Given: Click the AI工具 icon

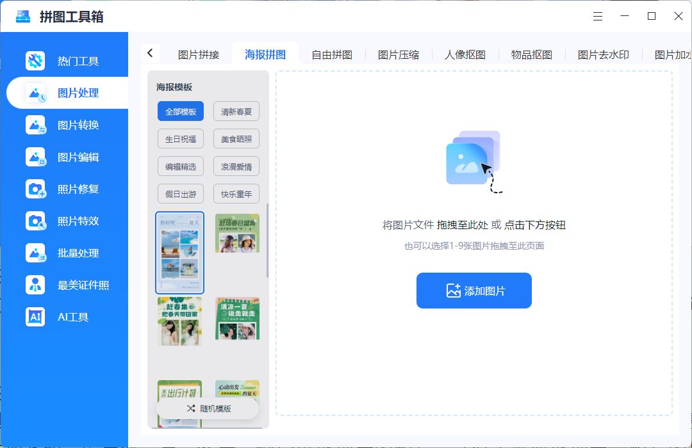Looking at the screenshot, I should click(35, 317).
